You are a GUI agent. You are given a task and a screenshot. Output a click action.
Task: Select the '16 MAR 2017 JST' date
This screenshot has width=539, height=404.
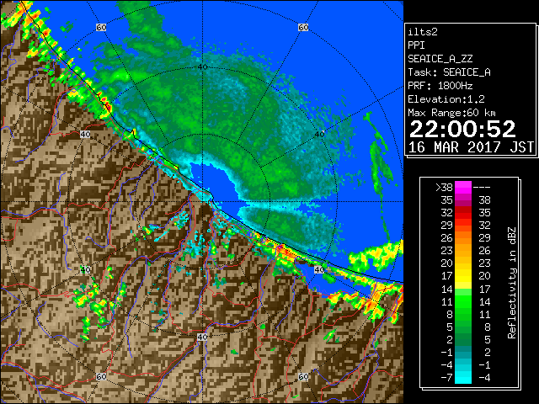[471, 147]
